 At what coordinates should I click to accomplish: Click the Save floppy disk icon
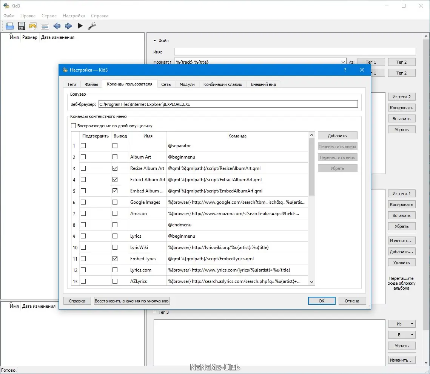22,26
